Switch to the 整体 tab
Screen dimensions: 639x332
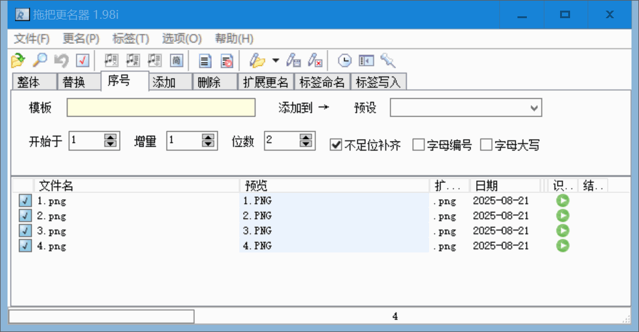pos(34,82)
